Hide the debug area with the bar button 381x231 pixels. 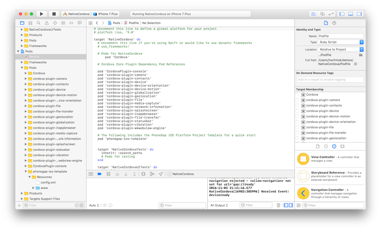click(91, 174)
